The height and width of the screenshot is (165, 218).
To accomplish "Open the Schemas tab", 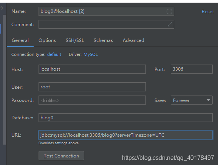I will click(x=103, y=40).
